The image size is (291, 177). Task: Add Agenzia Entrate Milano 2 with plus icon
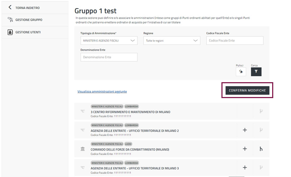tap(245, 130)
